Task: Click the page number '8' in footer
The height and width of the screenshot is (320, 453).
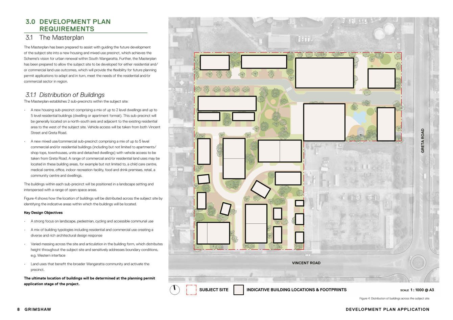Action: coord(19,309)
